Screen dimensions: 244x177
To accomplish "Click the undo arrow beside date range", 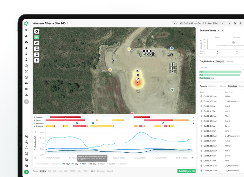I will 175,23.
